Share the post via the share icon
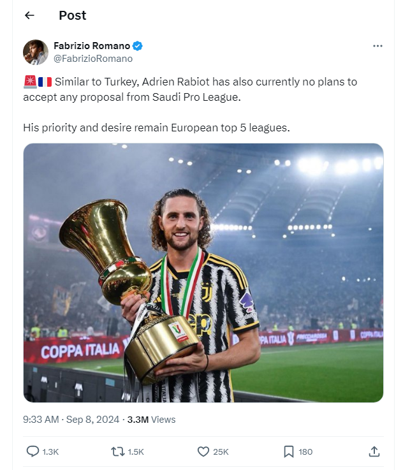Viewport: 403px width, 470px height. (x=374, y=452)
